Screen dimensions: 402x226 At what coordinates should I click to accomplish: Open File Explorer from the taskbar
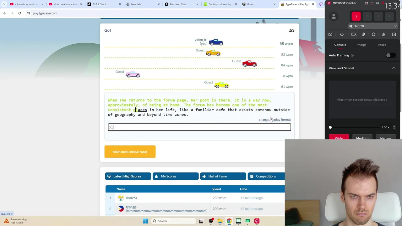click(220, 221)
